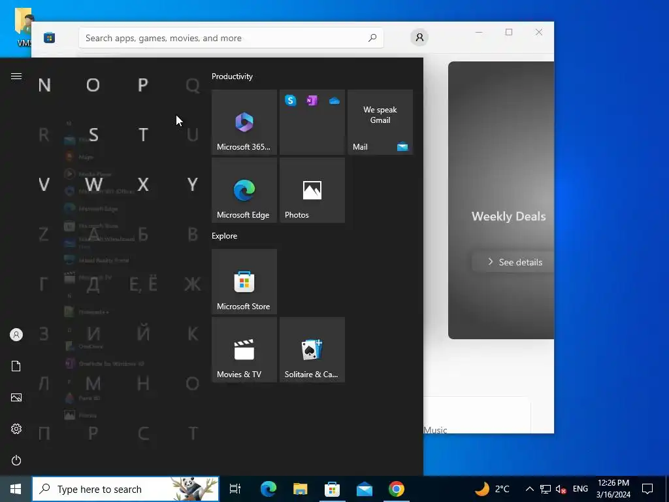Open the Microsoft 365 tile
The image size is (669, 502).
(x=244, y=122)
